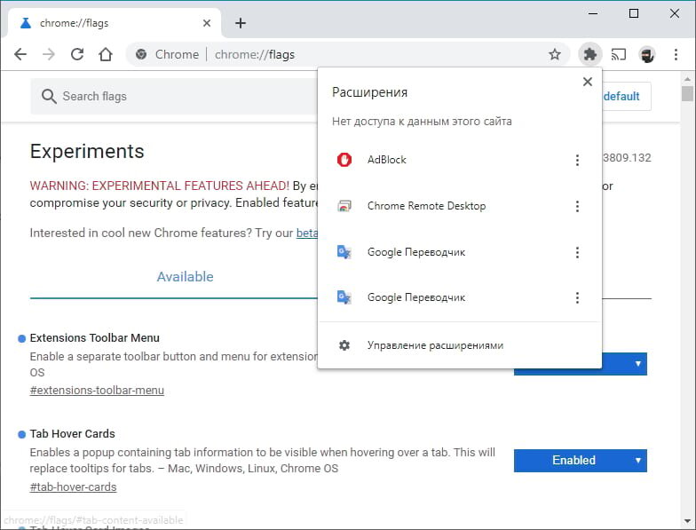The height and width of the screenshot is (530, 696).
Task: Open the beta channel link
Action: tap(307, 233)
